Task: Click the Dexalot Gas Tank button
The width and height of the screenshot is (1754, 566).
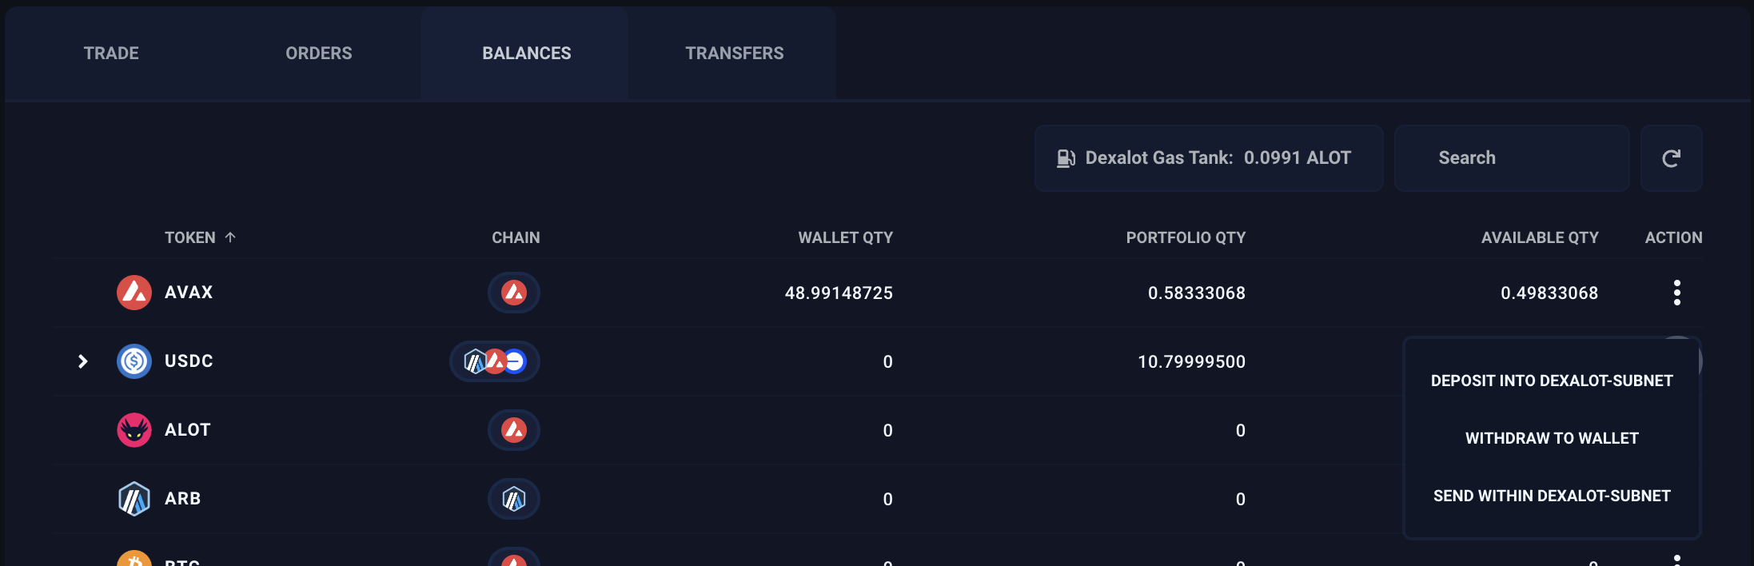Action: pyautogui.click(x=1209, y=158)
